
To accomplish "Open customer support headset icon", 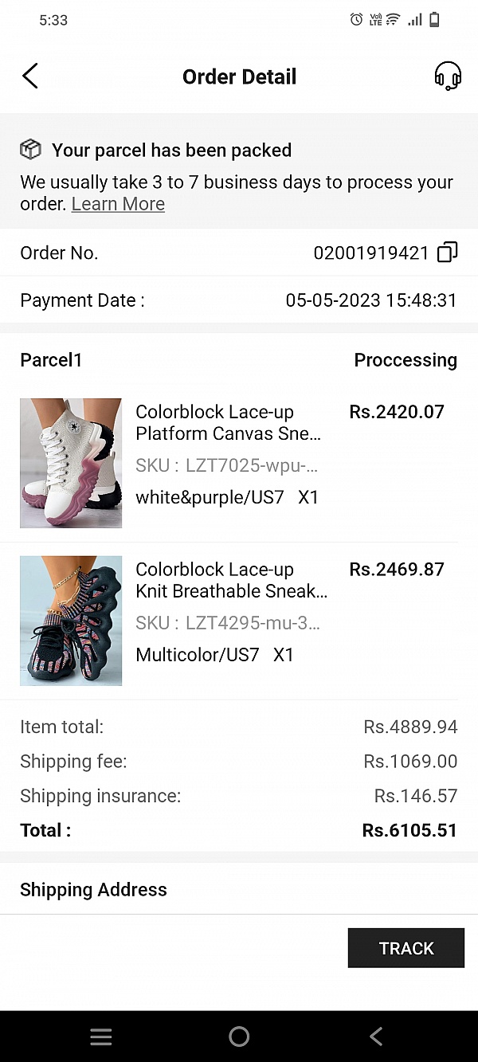I will tap(447, 76).
